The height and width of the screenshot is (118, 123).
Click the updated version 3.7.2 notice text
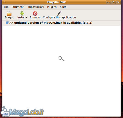(51, 23)
